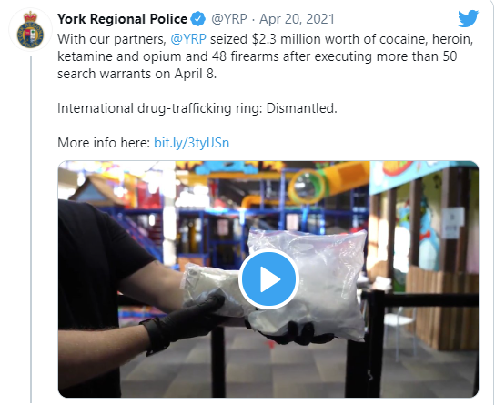495x405 pixels.
Task: Click the @YRP handle beside the name
Action: [229, 19]
